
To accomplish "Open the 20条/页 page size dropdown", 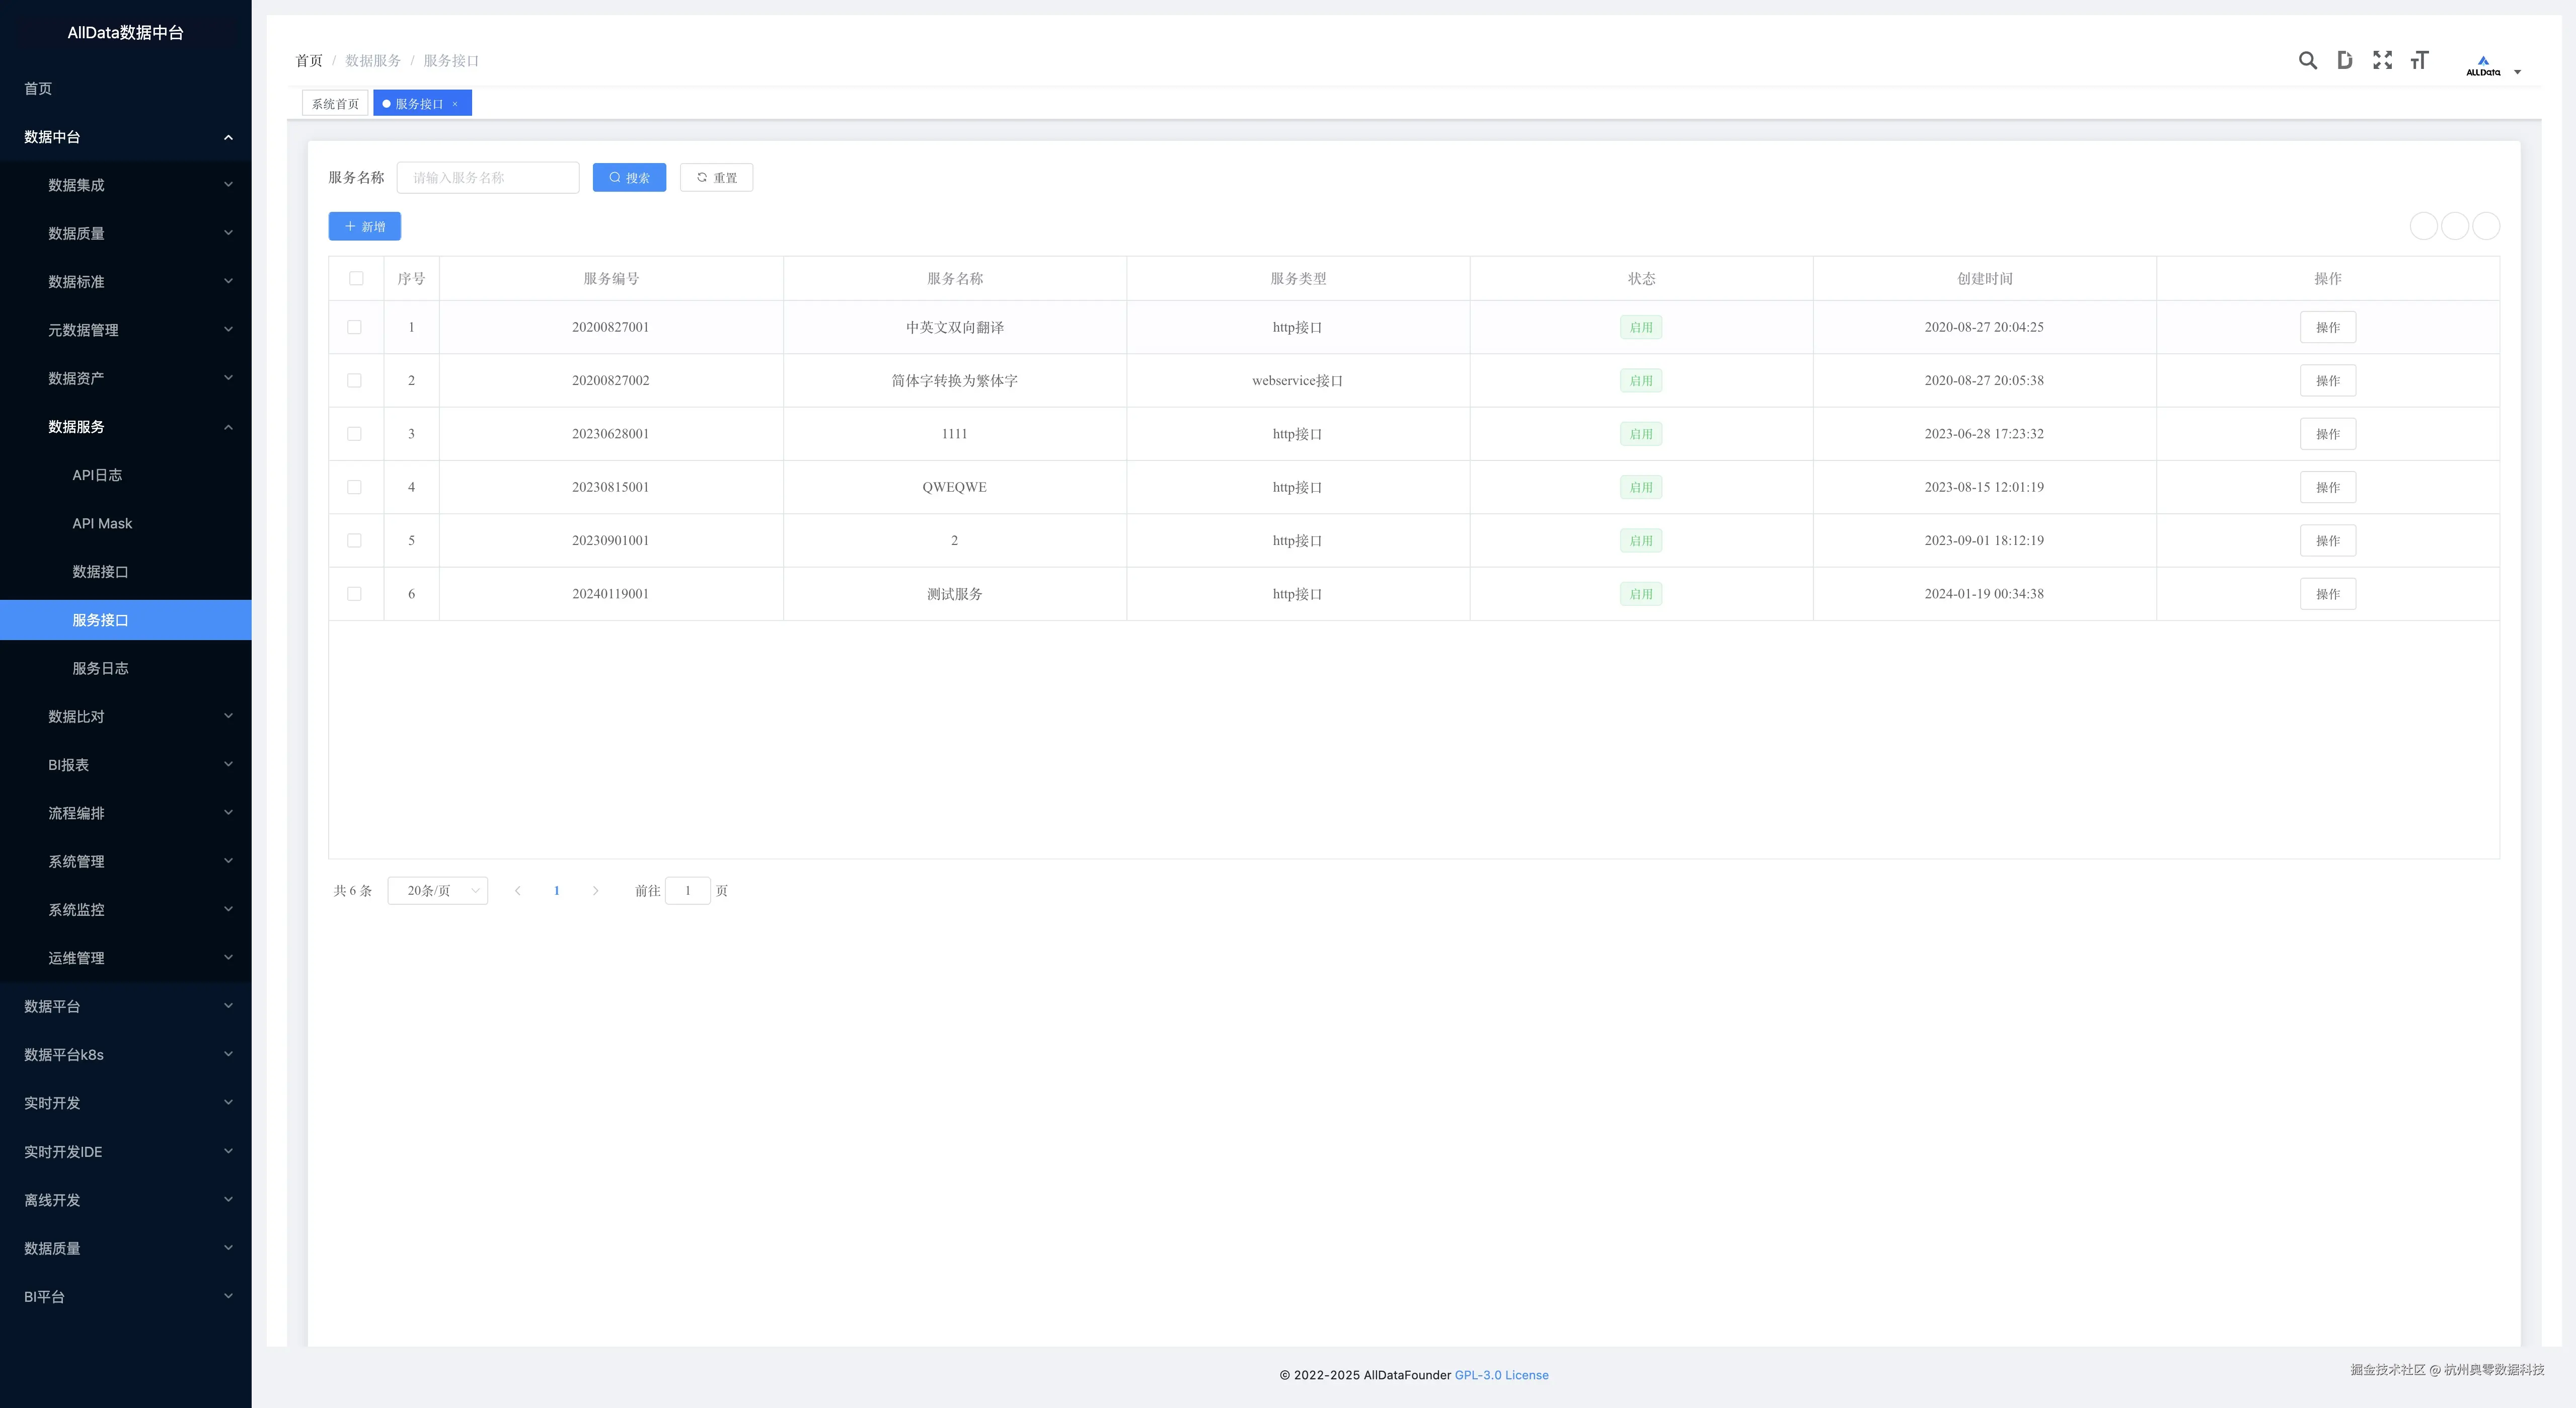I will (437, 891).
